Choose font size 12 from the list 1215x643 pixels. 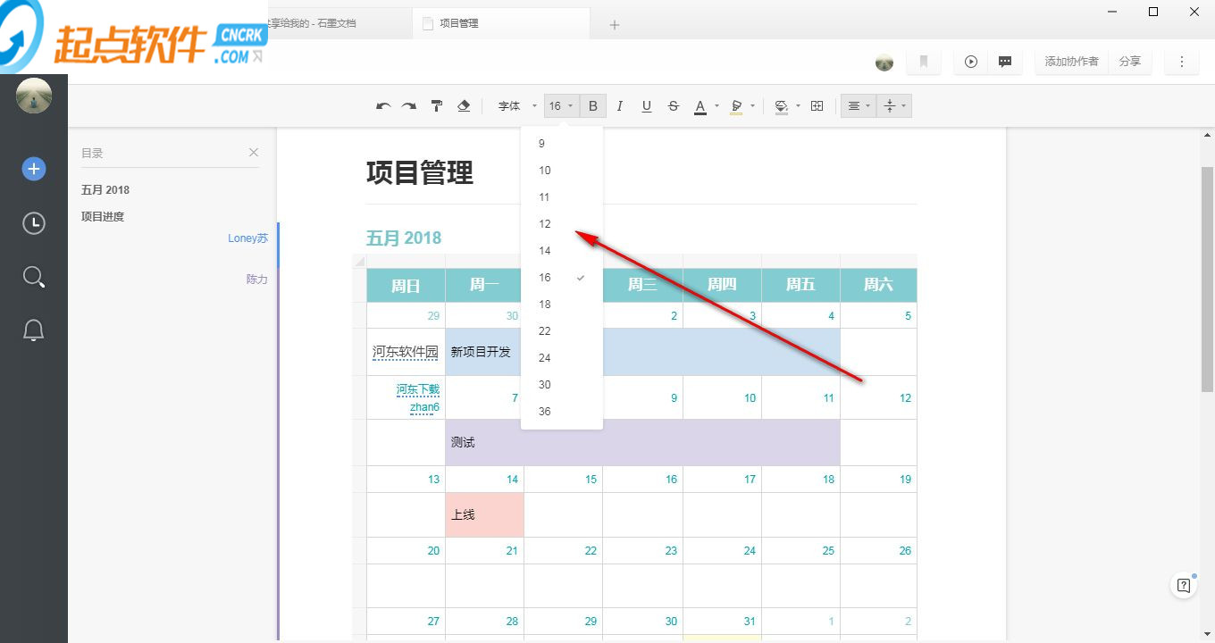coord(562,224)
